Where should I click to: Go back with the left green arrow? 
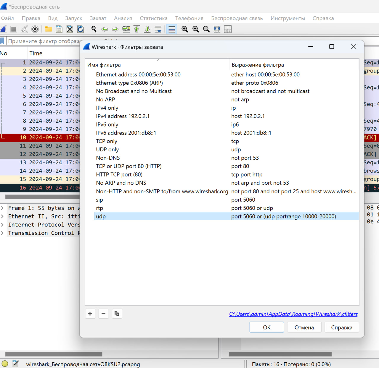105,29
